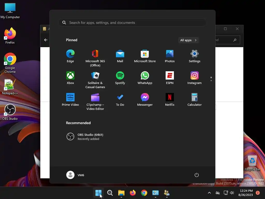Open the network status tray icon
This screenshot has height=199, width=265.
click(226, 193)
